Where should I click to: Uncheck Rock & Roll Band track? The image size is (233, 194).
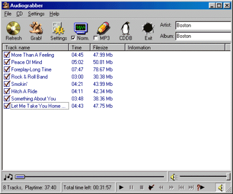click(x=7, y=76)
